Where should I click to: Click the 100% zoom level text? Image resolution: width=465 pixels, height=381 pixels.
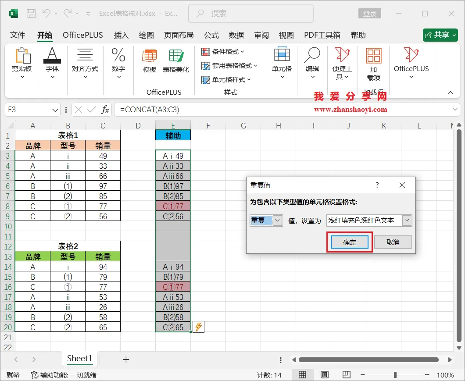click(x=445, y=375)
